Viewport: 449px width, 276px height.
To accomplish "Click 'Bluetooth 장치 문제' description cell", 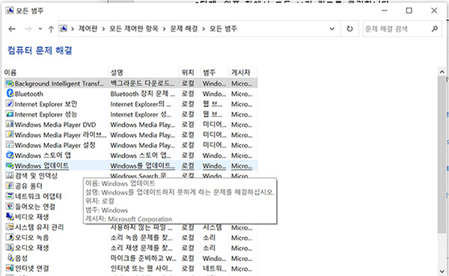I will click(x=142, y=94).
